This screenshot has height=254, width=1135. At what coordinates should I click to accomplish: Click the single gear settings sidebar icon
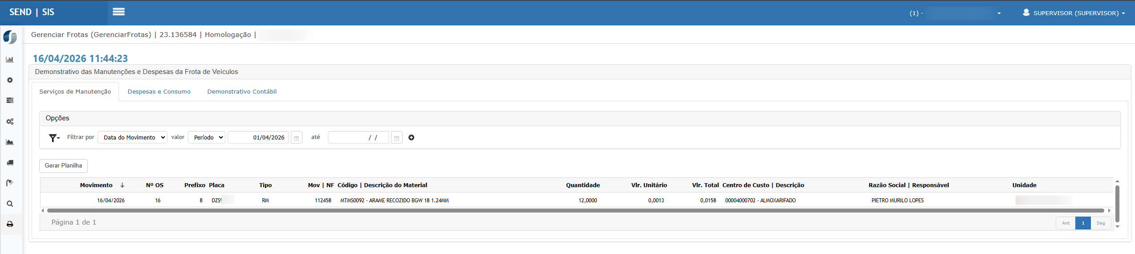(10, 80)
